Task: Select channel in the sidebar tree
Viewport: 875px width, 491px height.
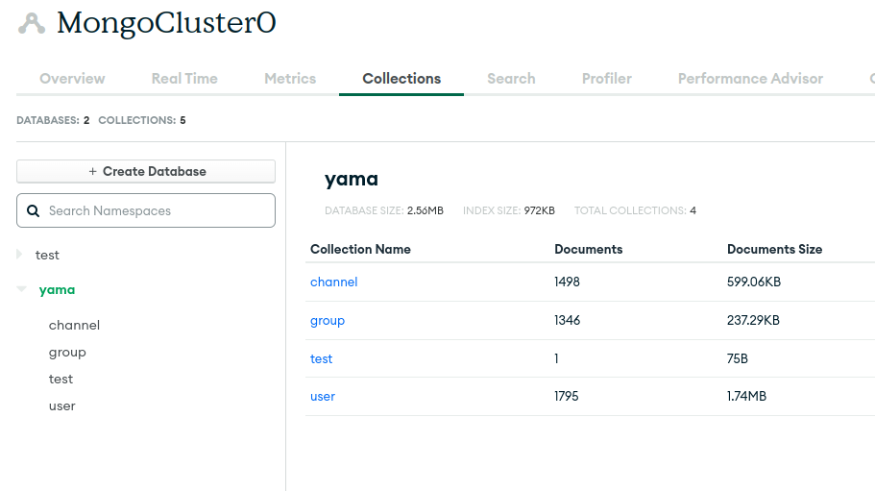Action: 74,325
